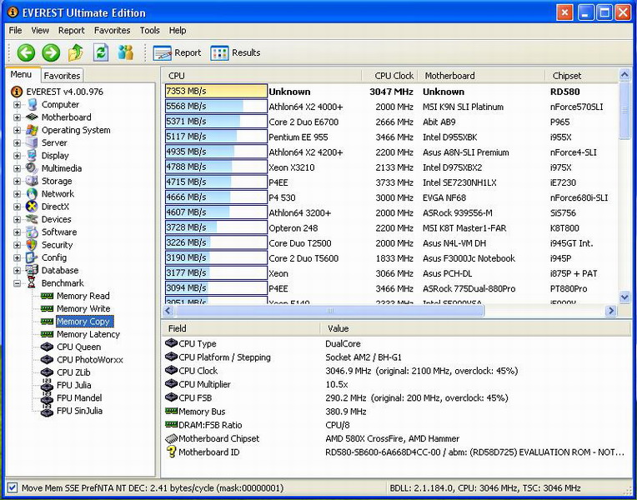637x500 pixels.
Task: Select the Motherboard tree icon
Action: [32, 117]
